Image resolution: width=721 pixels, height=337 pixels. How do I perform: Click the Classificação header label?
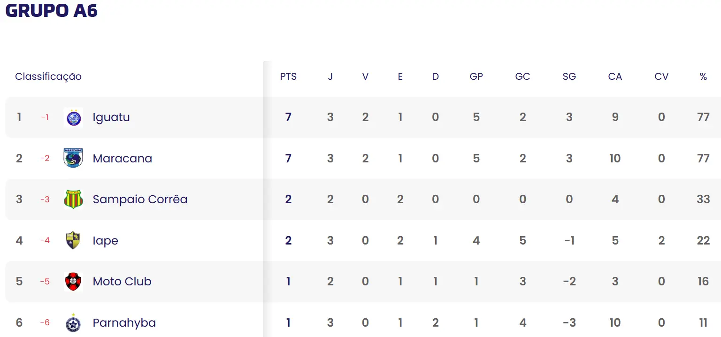tap(48, 77)
